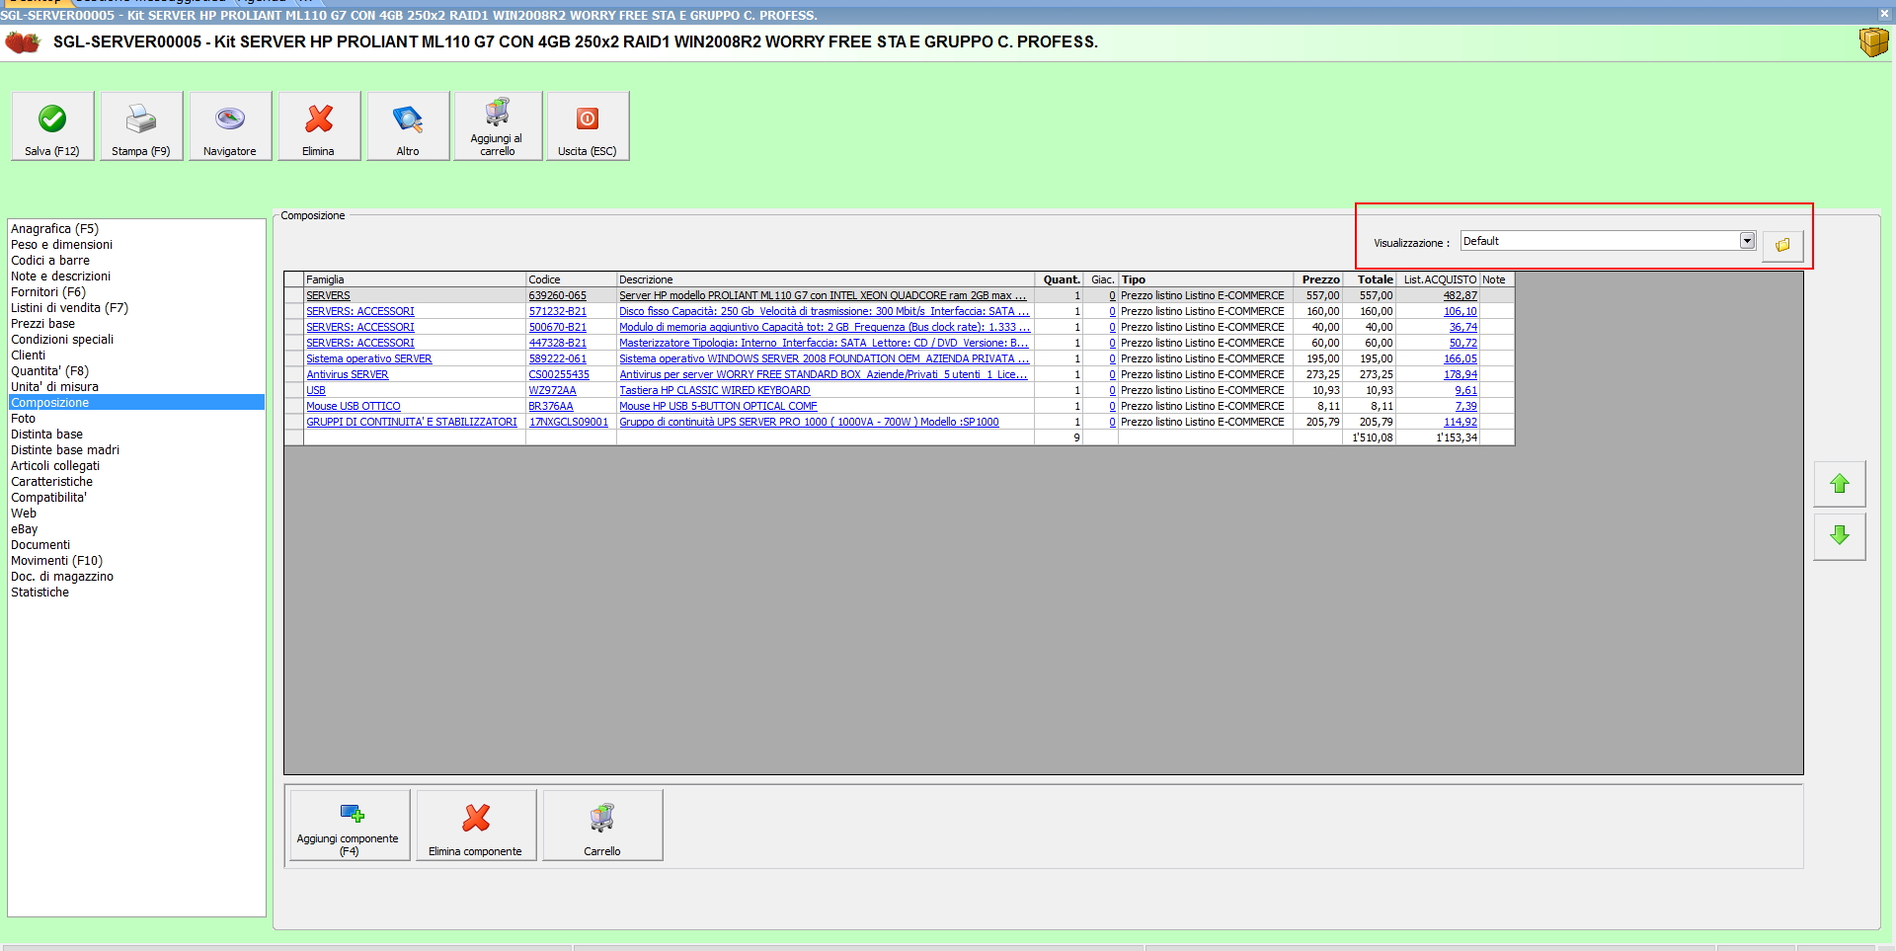Open the eBay section
The image size is (1896, 951).
[x=24, y=528]
